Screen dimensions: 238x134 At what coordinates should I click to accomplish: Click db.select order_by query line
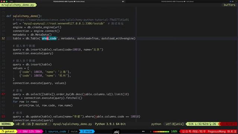[x=71, y=94]
